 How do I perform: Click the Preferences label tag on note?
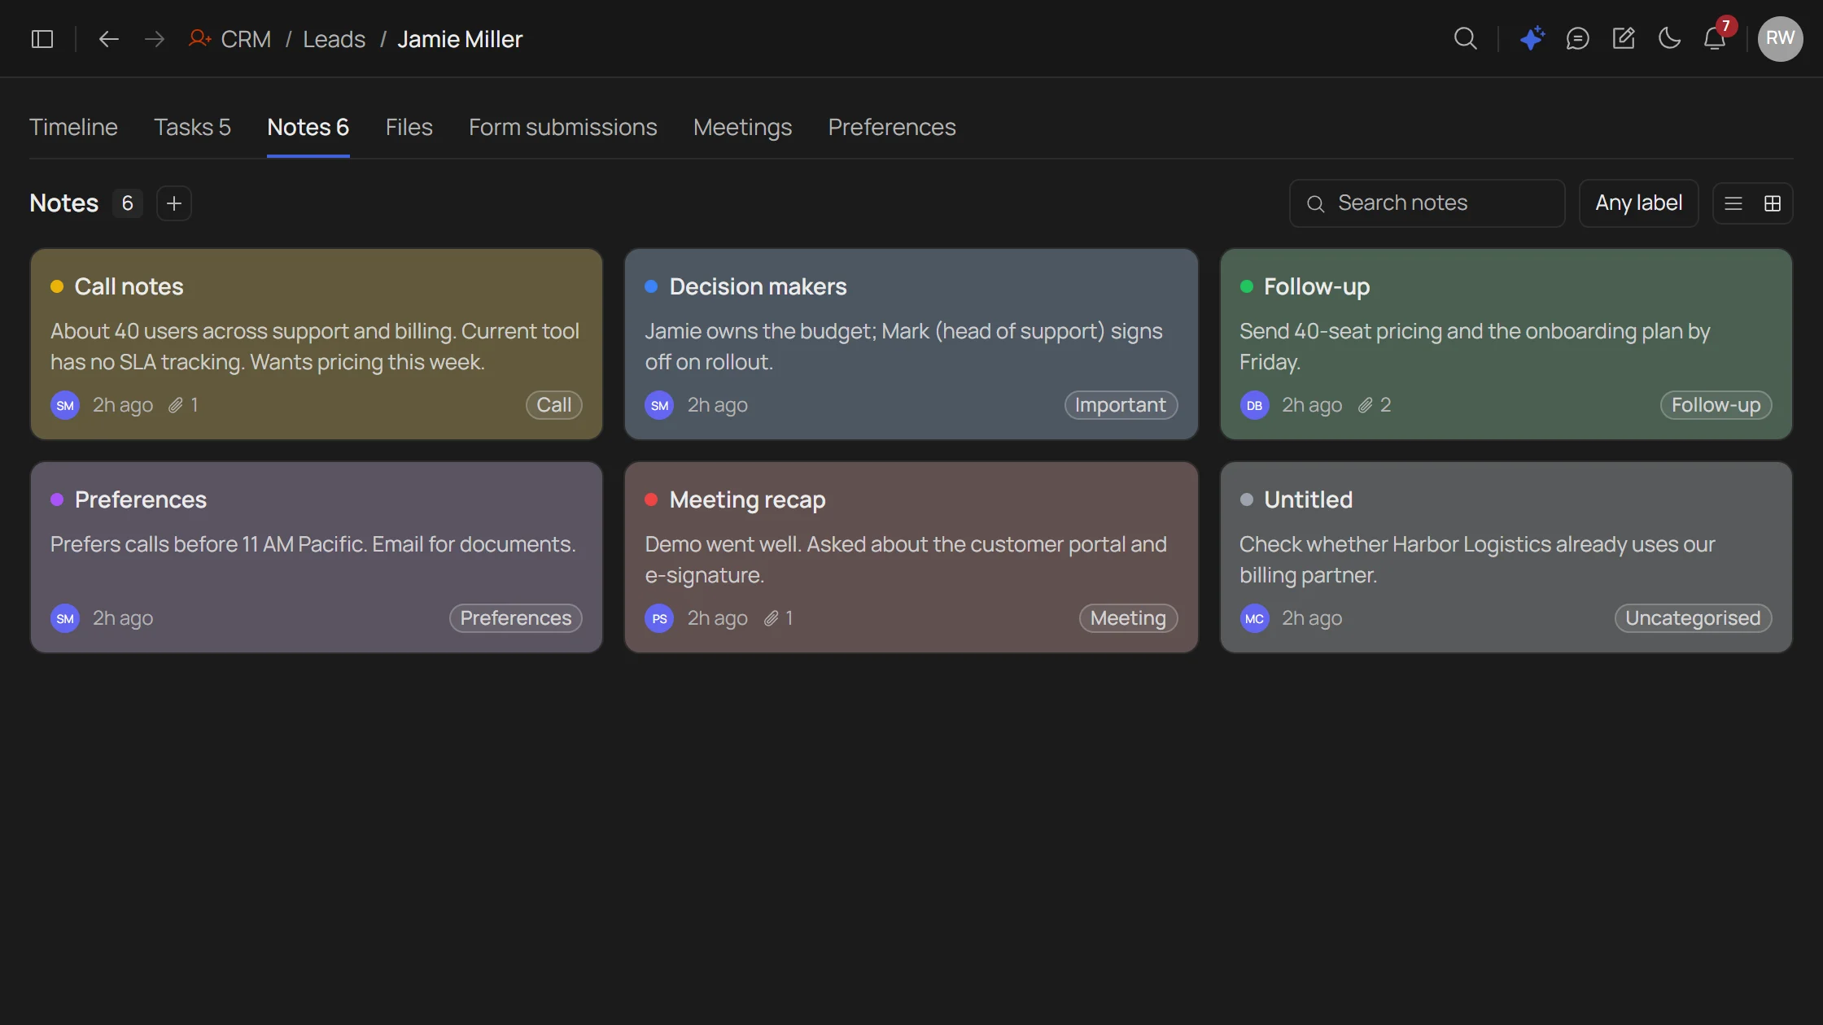point(516,618)
